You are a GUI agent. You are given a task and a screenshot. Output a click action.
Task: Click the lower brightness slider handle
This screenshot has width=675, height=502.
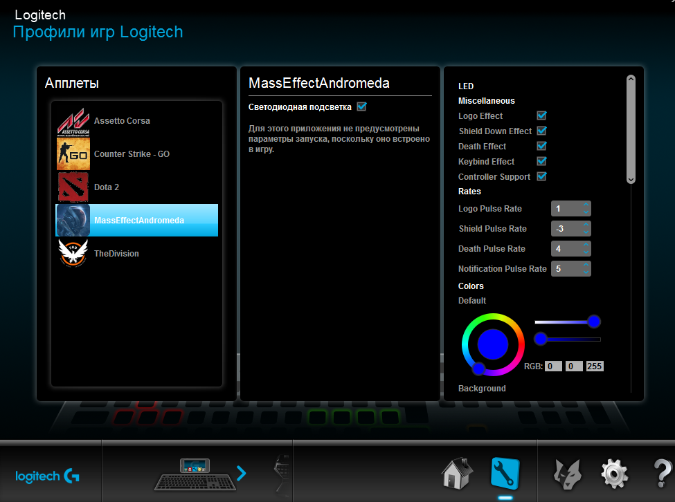(541, 339)
